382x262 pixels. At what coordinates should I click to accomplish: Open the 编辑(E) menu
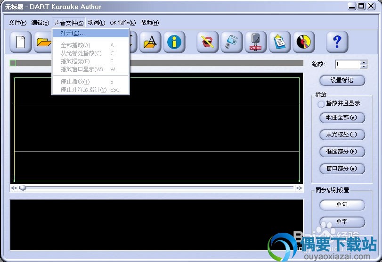[x=40, y=23]
